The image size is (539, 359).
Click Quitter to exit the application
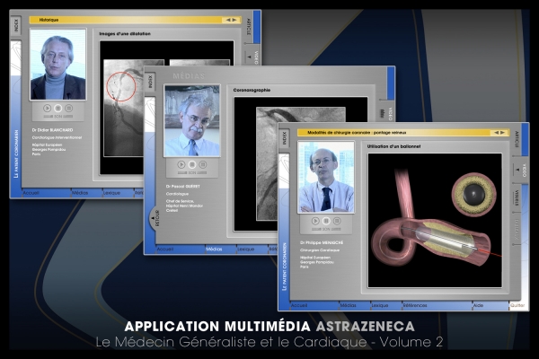point(517,305)
